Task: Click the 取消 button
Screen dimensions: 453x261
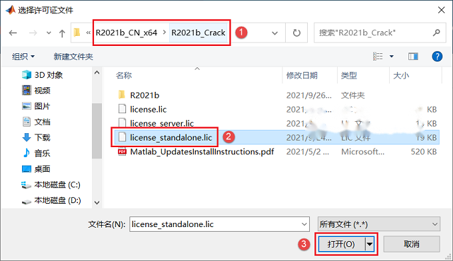Action: pyautogui.click(x=412, y=244)
